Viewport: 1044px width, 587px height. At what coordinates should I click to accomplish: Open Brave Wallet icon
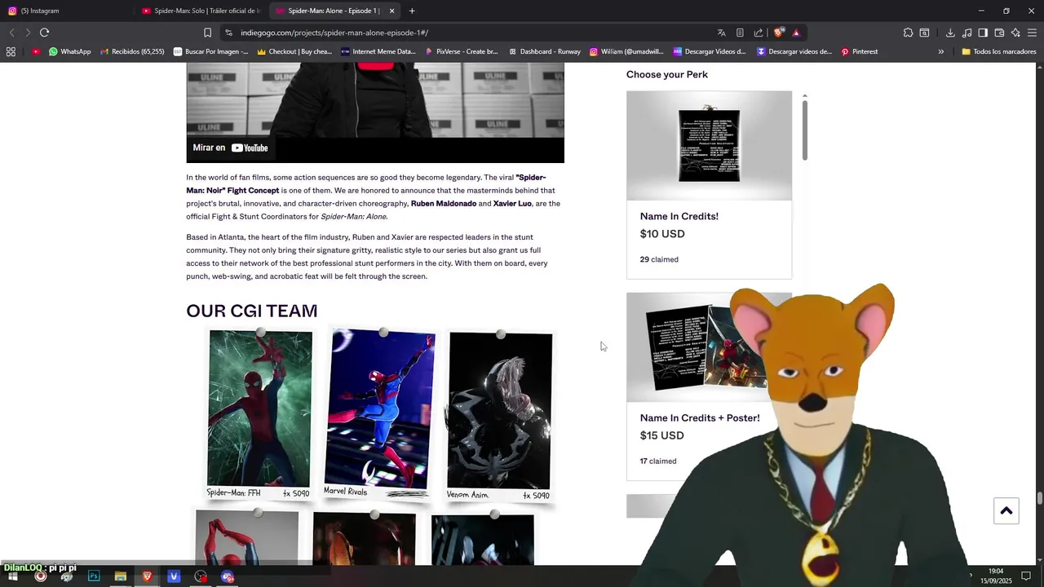coord(999,33)
